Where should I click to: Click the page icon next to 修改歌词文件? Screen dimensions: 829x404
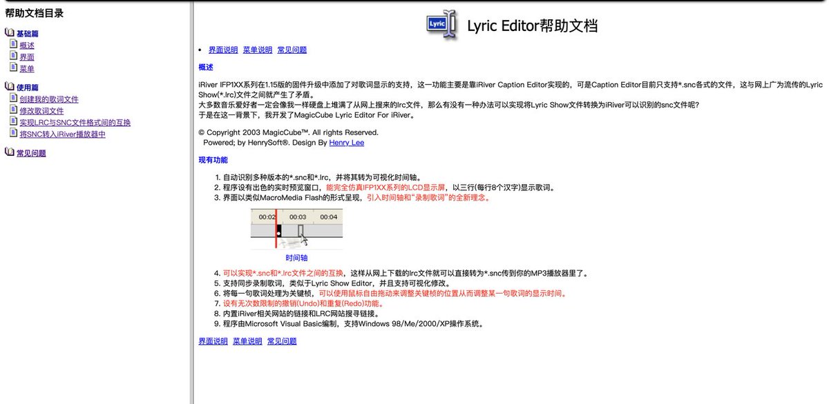(14, 110)
